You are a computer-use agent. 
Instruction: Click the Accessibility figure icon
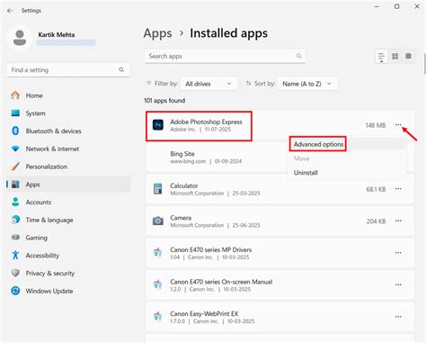(x=15, y=255)
